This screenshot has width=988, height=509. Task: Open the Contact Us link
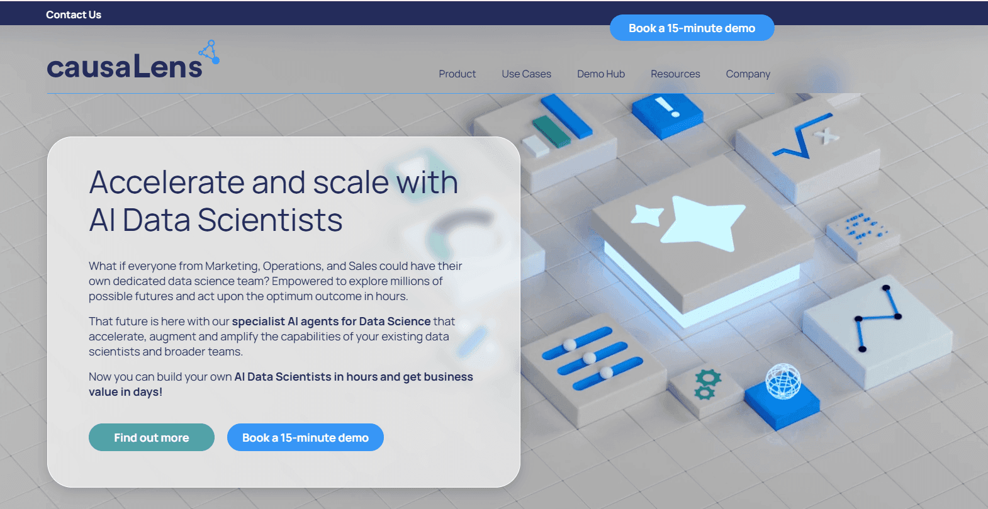pyautogui.click(x=74, y=14)
